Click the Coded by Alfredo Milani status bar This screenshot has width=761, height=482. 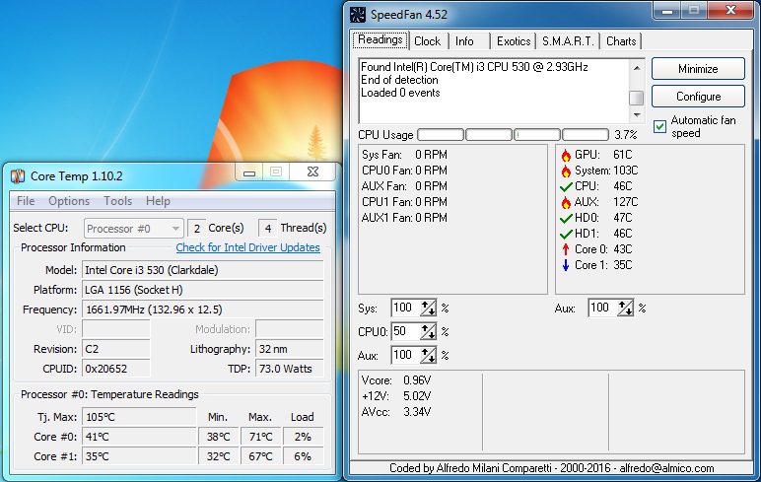click(x=551, y=468)
